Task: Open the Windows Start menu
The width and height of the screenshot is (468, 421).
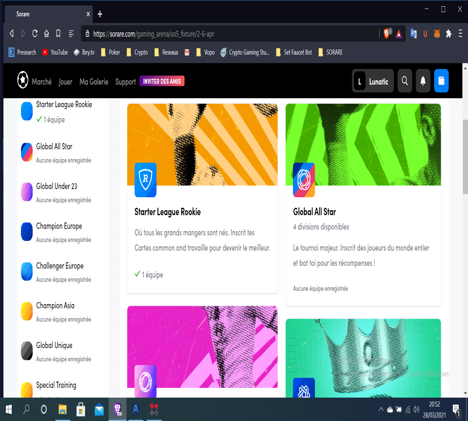Action: pos(9,409)
